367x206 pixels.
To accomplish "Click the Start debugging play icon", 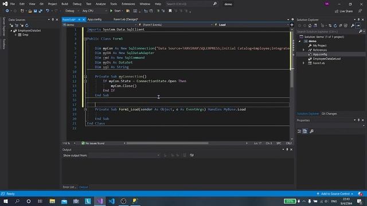I will 111,11.
